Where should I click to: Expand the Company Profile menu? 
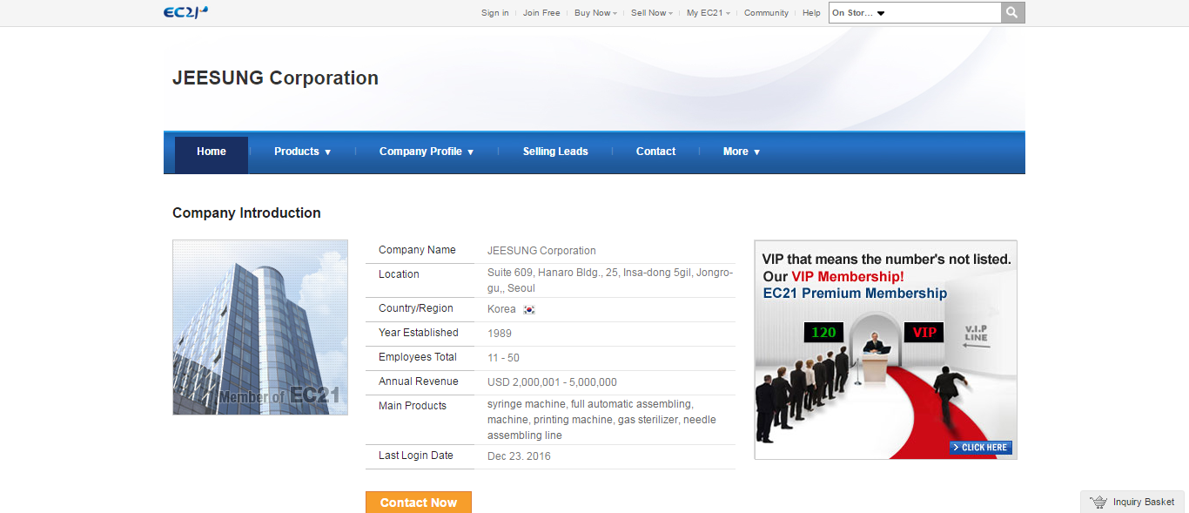[426, 152]
